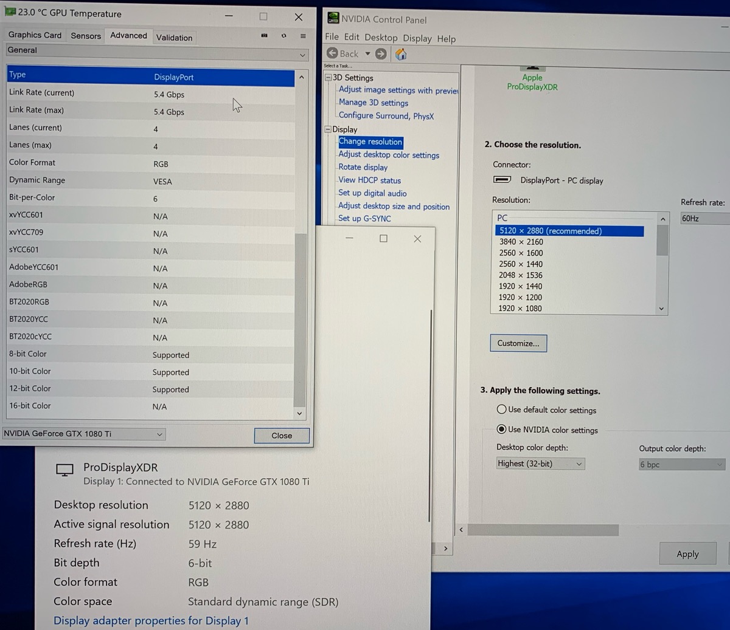Switch to Advanced tab
The height and width of the screenshot is (630, 730).
pyautogui.click(x=128, y=36)
